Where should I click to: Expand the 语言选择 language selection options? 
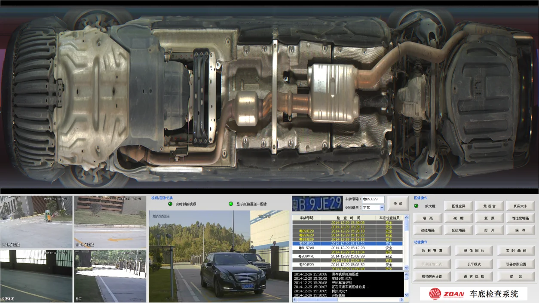point(474,276)
